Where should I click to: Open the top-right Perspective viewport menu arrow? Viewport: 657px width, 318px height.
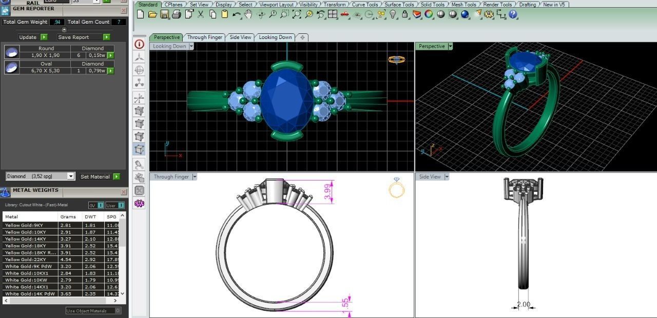450,46
